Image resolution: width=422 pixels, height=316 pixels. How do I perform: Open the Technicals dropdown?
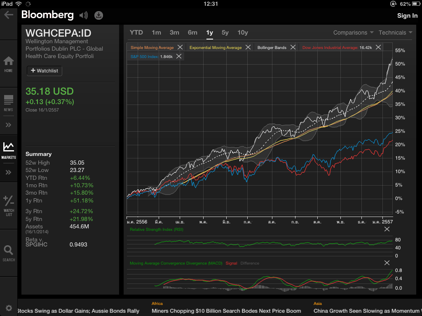[x=395, y=33]
